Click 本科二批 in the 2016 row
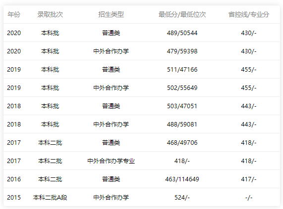The image size is (283, 209). point(50,179)
